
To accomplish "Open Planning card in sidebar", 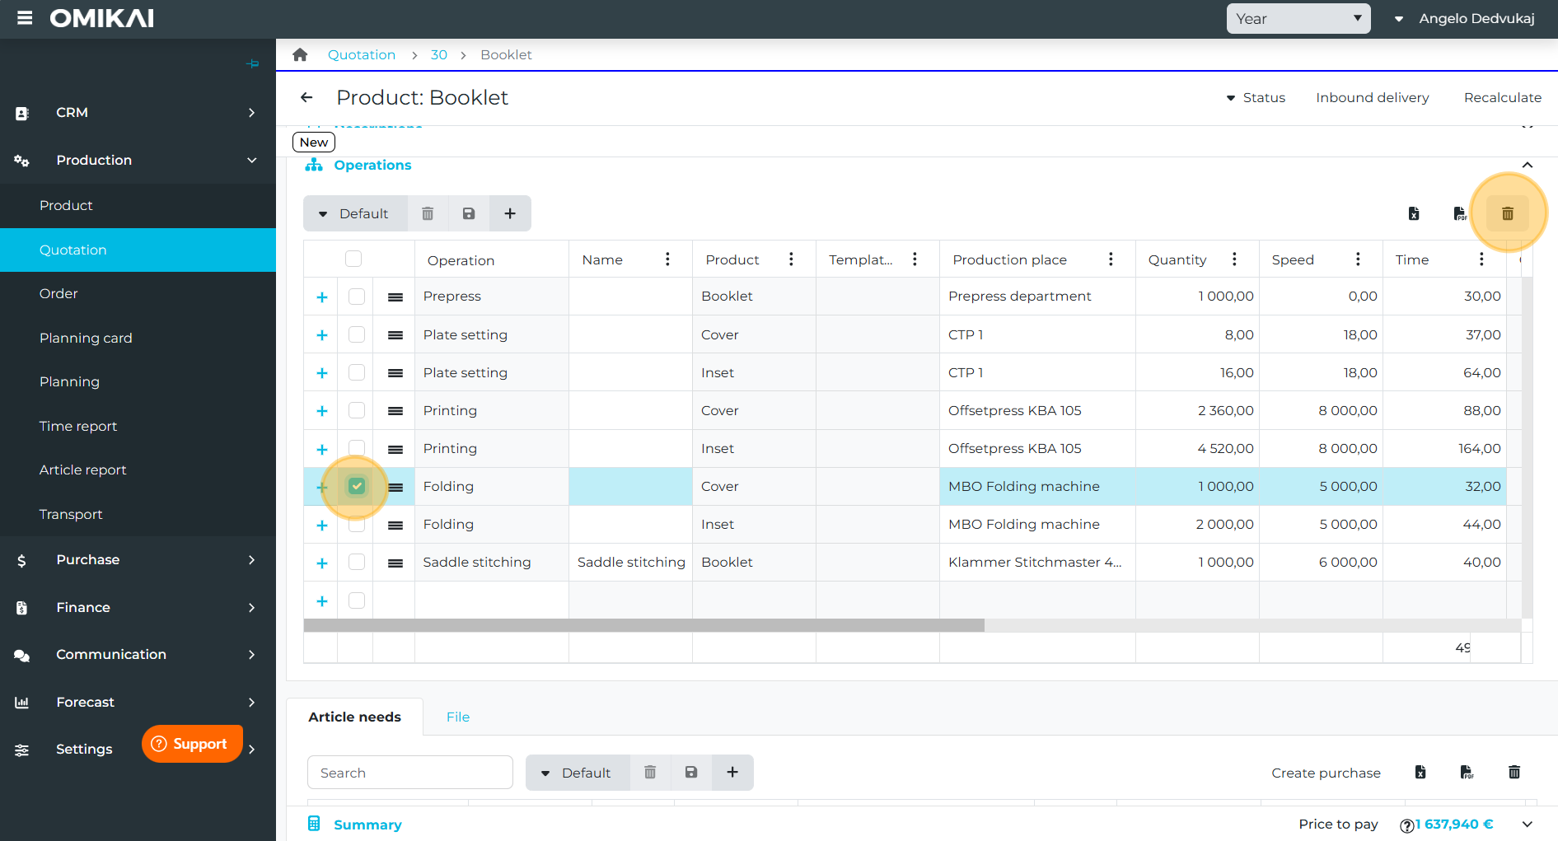I will pos(86,338).
